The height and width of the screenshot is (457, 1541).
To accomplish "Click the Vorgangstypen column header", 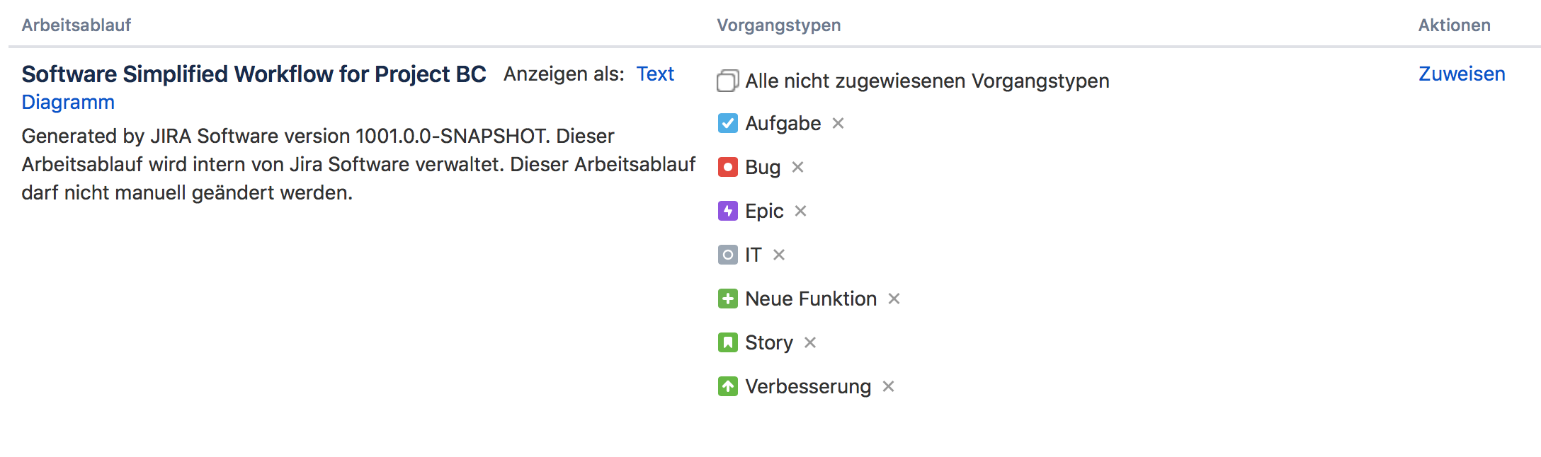I will click(x=779, y=25).
